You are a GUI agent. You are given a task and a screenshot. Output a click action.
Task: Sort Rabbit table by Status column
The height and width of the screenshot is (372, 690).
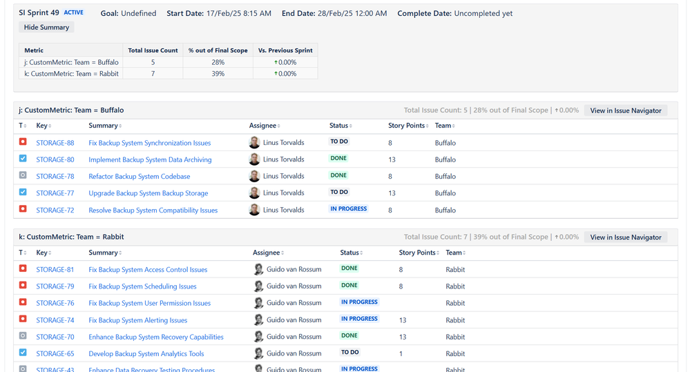pyautogui.click(x=351, y=253)
